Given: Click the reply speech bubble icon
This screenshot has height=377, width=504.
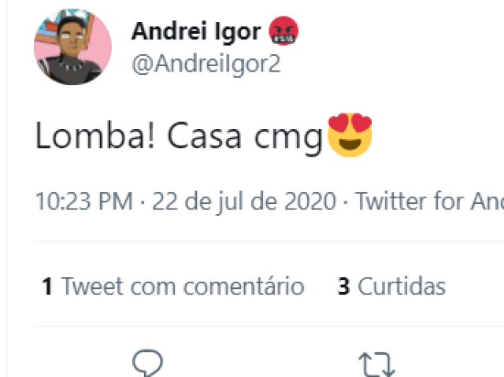Looking at the screenshot, I should pyautogui.click(x=147, y=363).
